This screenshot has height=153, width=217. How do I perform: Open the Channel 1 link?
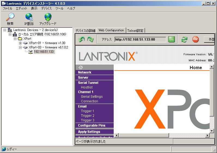point(86,92)
